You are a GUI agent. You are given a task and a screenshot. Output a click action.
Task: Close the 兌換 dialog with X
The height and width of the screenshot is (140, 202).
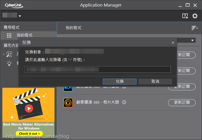coord(173,43)
